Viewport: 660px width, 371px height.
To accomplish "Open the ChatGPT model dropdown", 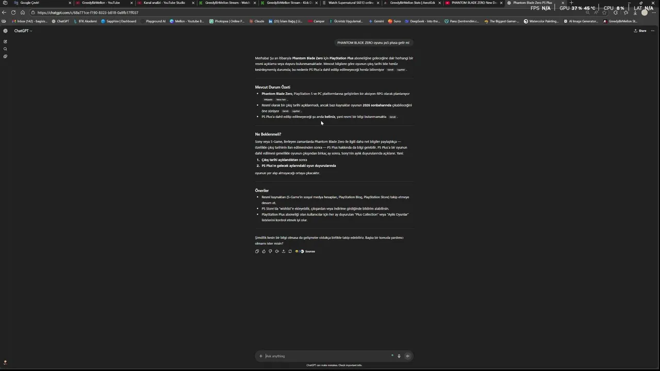I will (x=23, y=31).
